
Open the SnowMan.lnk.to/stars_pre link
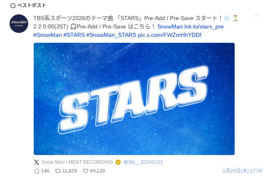(190, 27)
